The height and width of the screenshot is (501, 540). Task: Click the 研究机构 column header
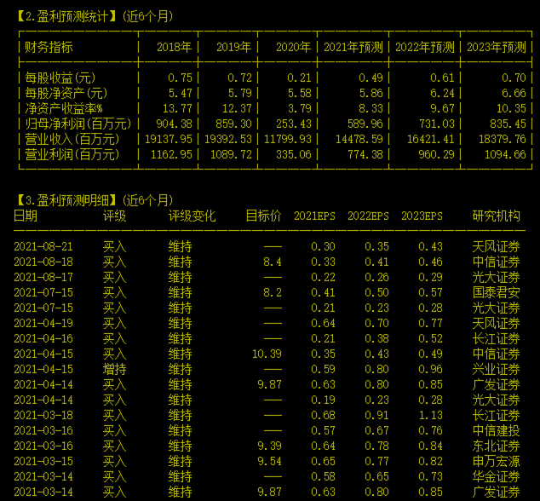tap(496, 216)
